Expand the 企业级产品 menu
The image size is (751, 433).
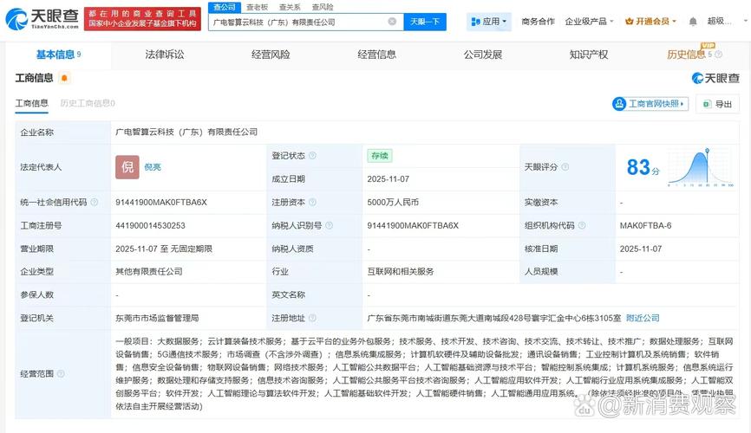click(589, 22)
